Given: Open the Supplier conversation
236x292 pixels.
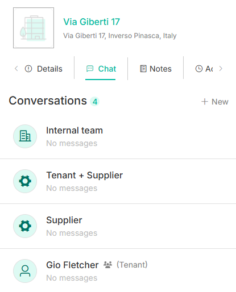Looking at the screenshot, I should coord(118,226).
